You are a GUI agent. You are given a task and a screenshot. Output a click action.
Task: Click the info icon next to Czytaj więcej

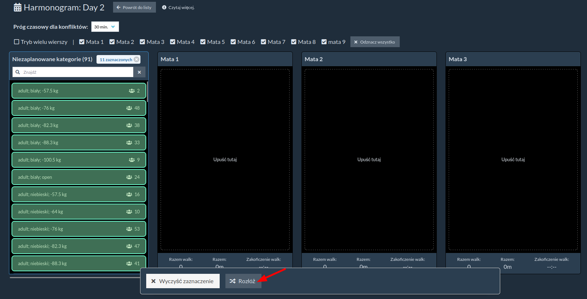[x=164, y=8]
